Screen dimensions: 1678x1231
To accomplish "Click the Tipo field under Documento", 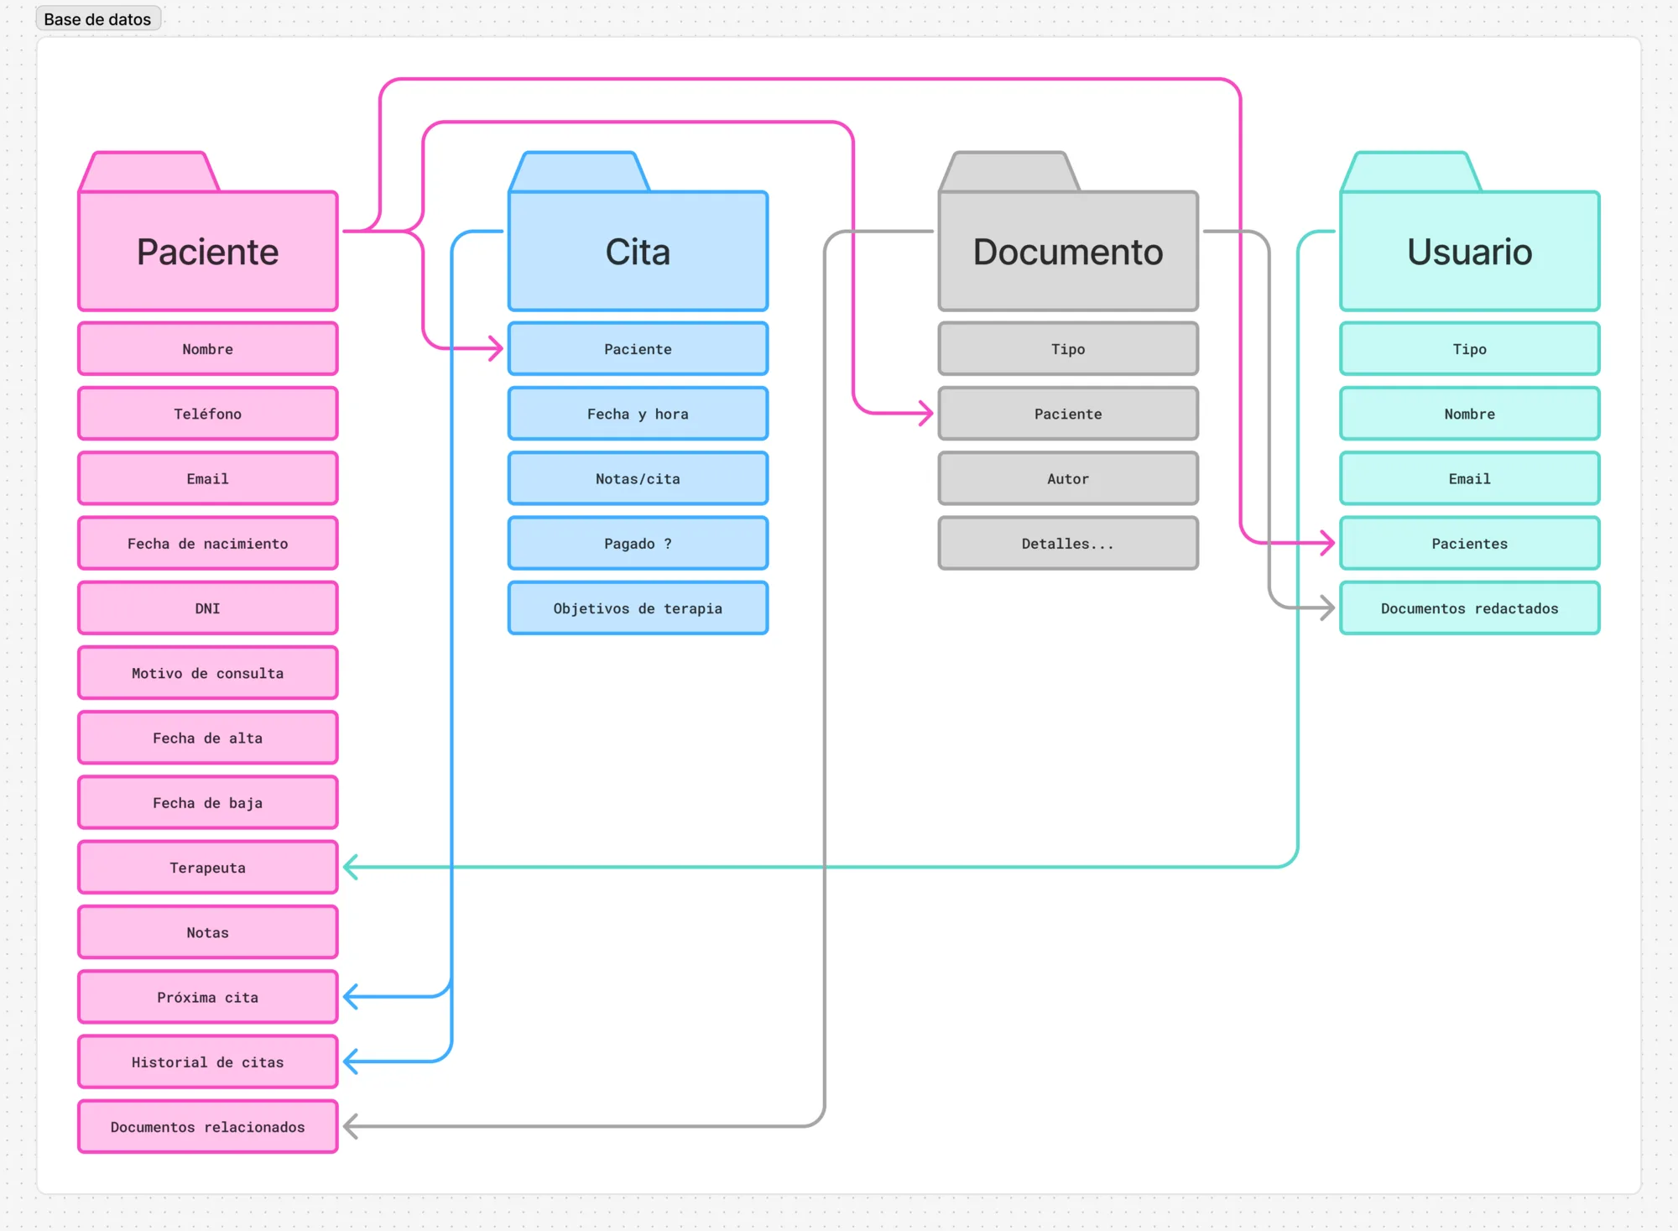I will [x=1068, y=349].
